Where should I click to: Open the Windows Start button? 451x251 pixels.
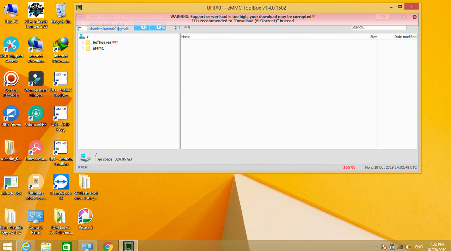coord(7,246)
